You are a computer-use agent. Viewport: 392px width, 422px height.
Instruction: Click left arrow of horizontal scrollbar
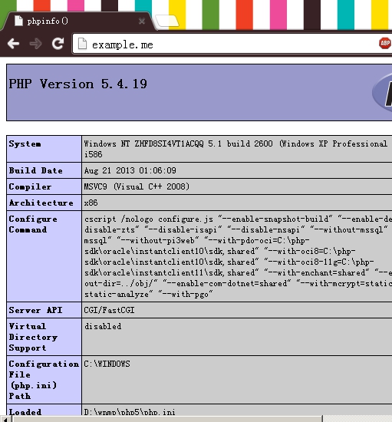(5, 419)
